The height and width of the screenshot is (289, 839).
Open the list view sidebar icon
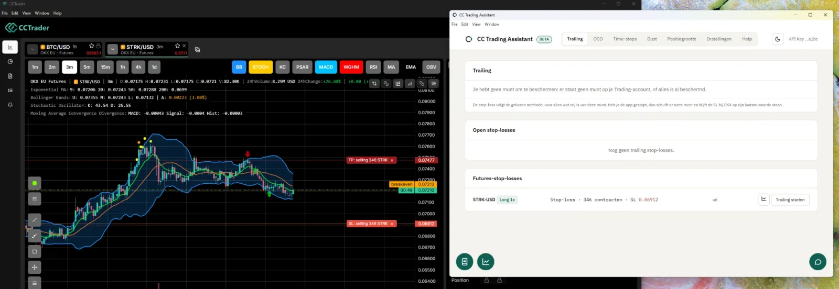click(x=10, y=91)
